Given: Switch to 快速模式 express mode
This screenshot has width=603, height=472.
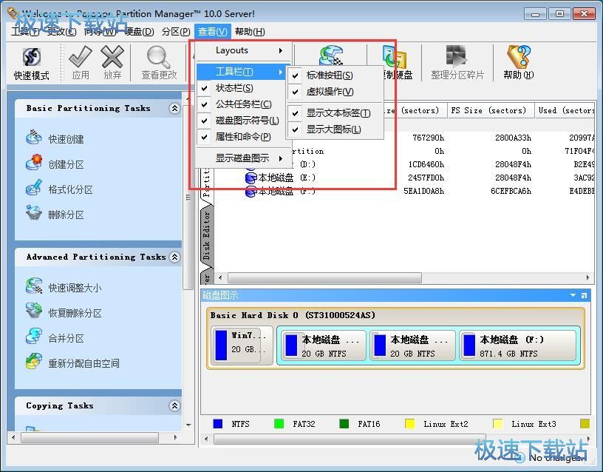Looking at the screenshot, I should point(32,63).
